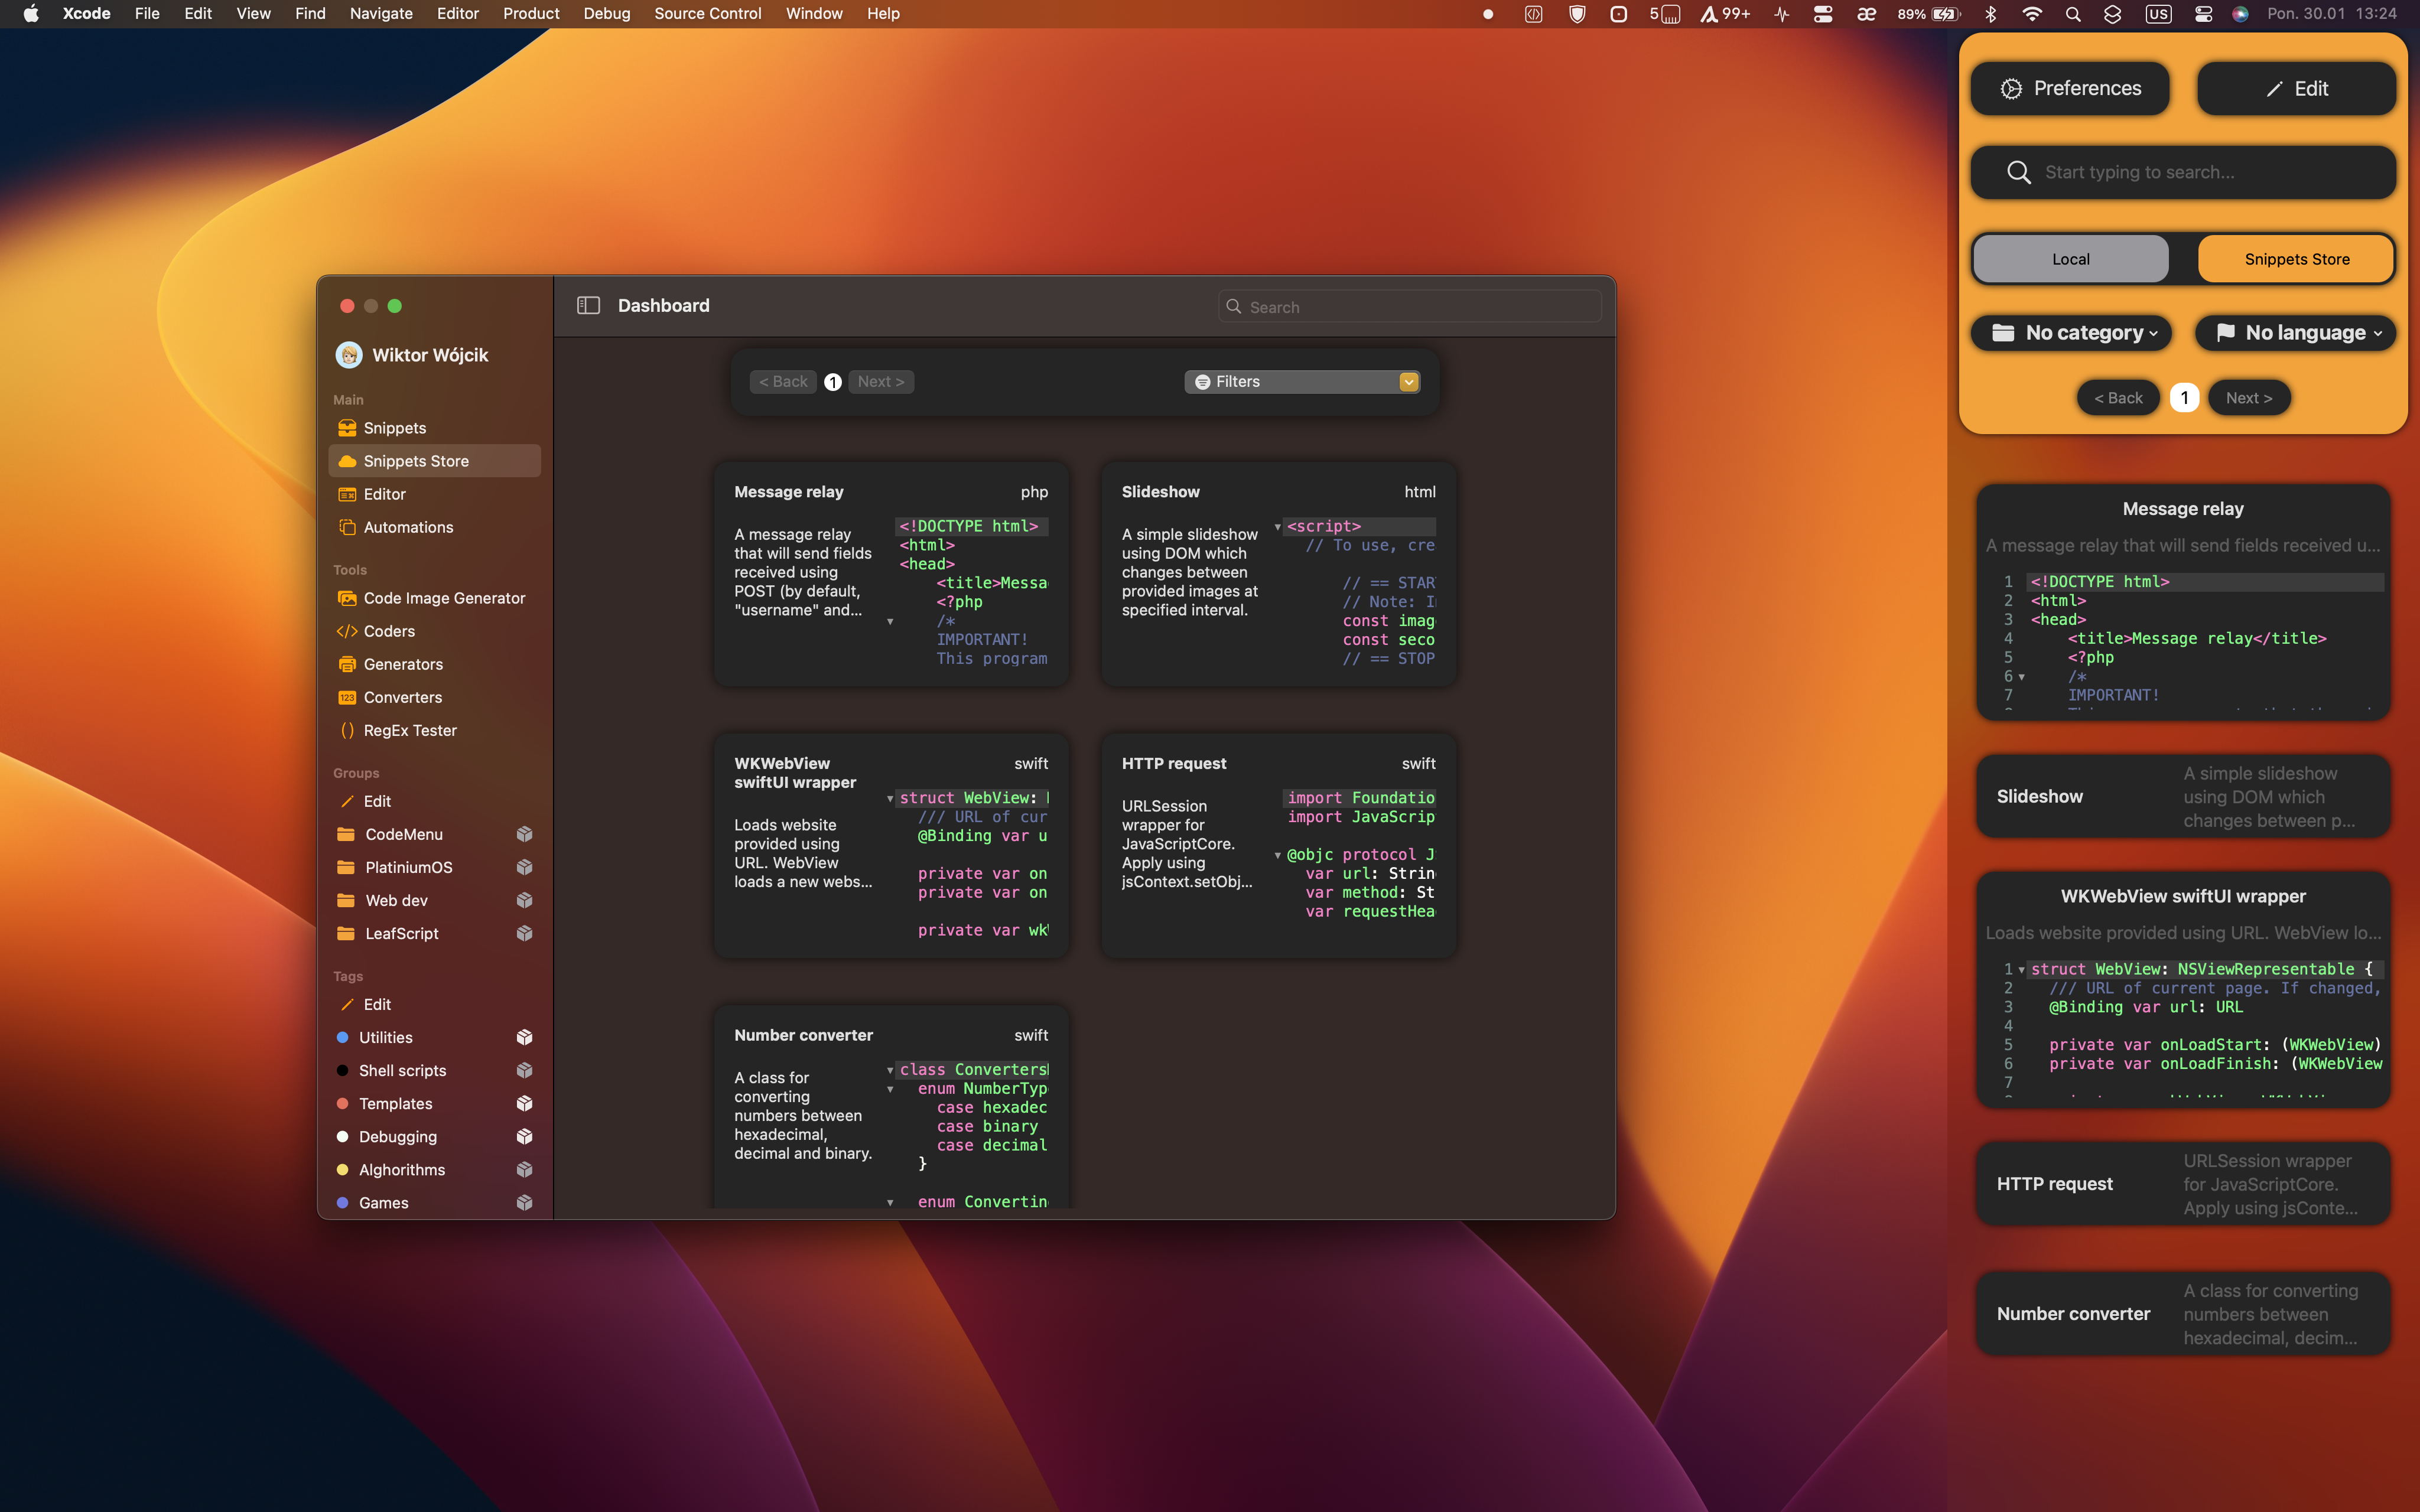This screenshot has height=1512, width=2420.
Task: Click the Spotlight search icon in menu bar
Action: point(2072,14)
